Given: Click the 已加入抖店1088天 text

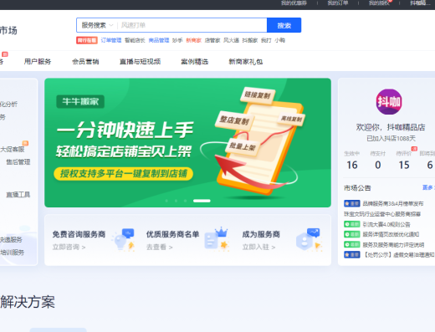Looking at the screenshot, I should [x=391, y=139].
